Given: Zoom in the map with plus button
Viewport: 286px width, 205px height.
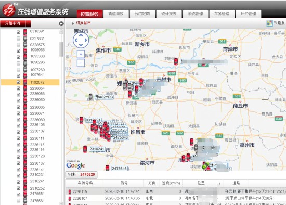Looking at the screenshot, I should coord(81,54).
